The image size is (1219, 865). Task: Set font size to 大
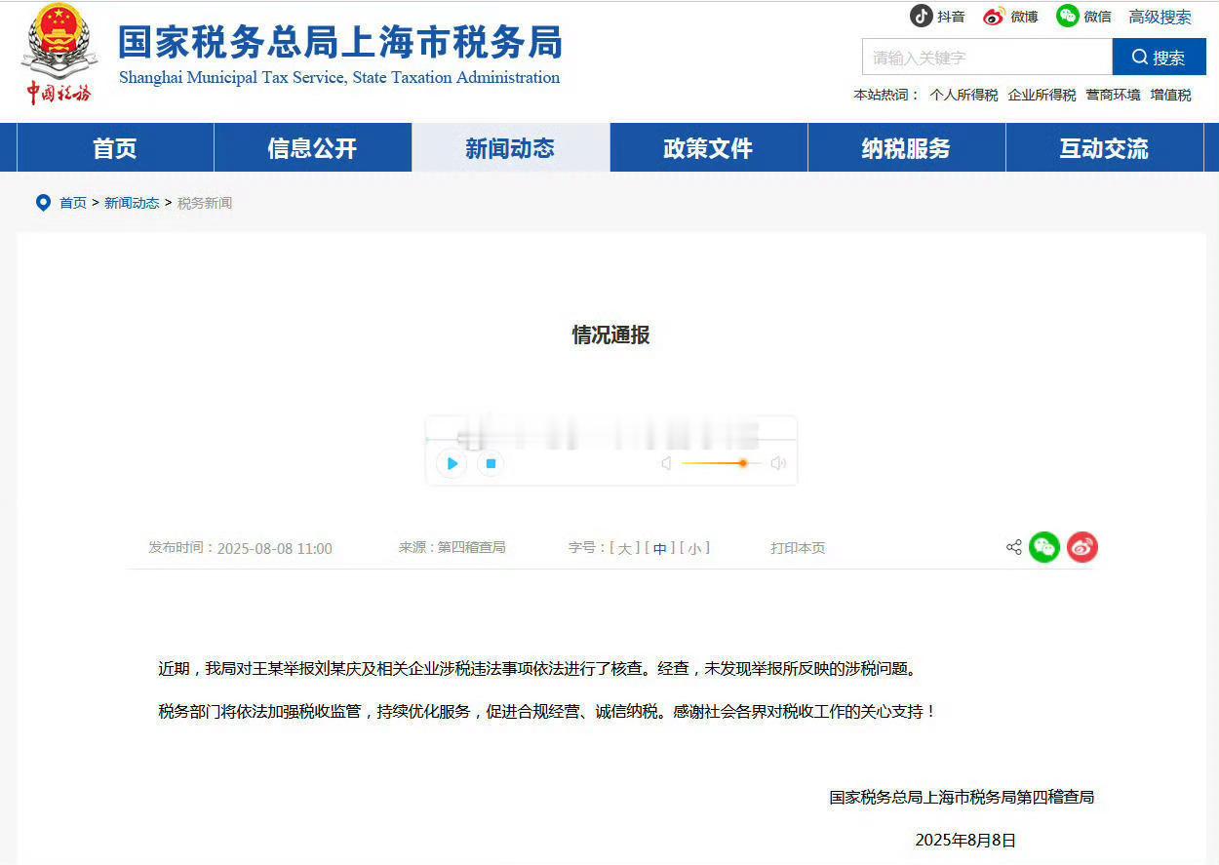click(625, 548)
